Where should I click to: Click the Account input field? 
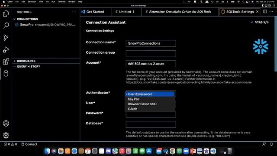click(151, 64)
